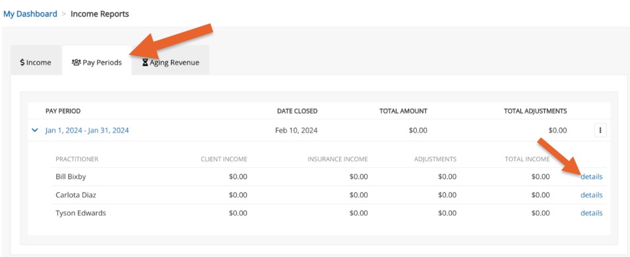Viewport: 630px width, 257px height.
Task: Go back to My Dashboard breadcrumb
Action: pos(30,14)
